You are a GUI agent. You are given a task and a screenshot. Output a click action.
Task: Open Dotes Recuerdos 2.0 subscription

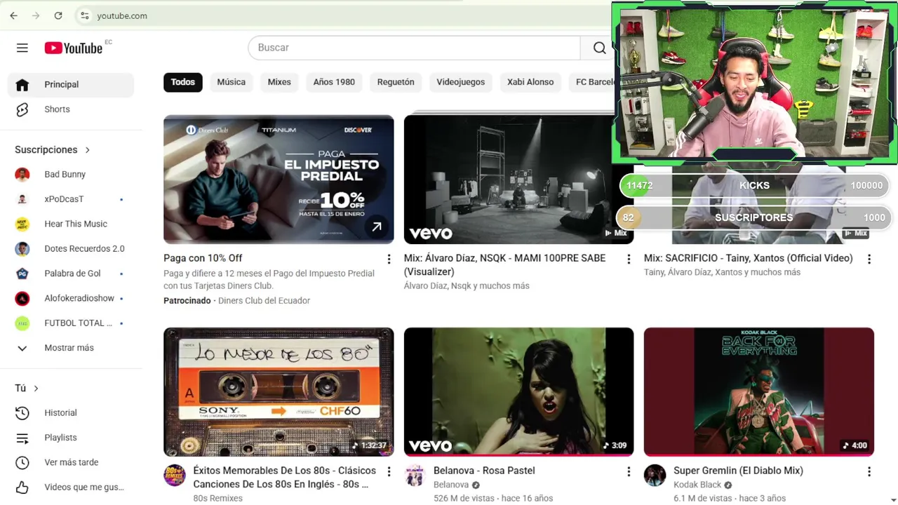click(x=71, y=249)
